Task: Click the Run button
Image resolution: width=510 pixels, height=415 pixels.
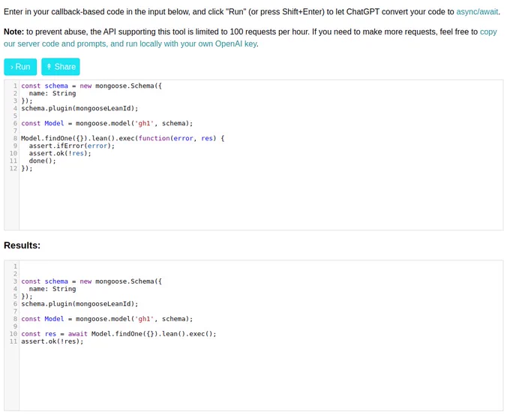Action: point(20,67)
